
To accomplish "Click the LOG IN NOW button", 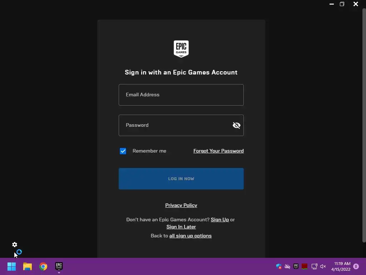I will (x=181, y=179).
